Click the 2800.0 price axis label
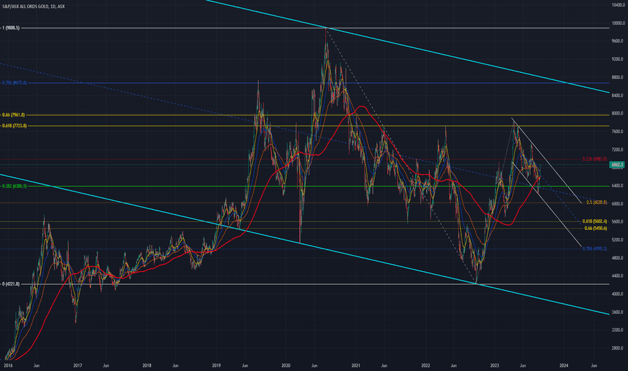The width and height of the screenshot is (628, 371). 617,348
